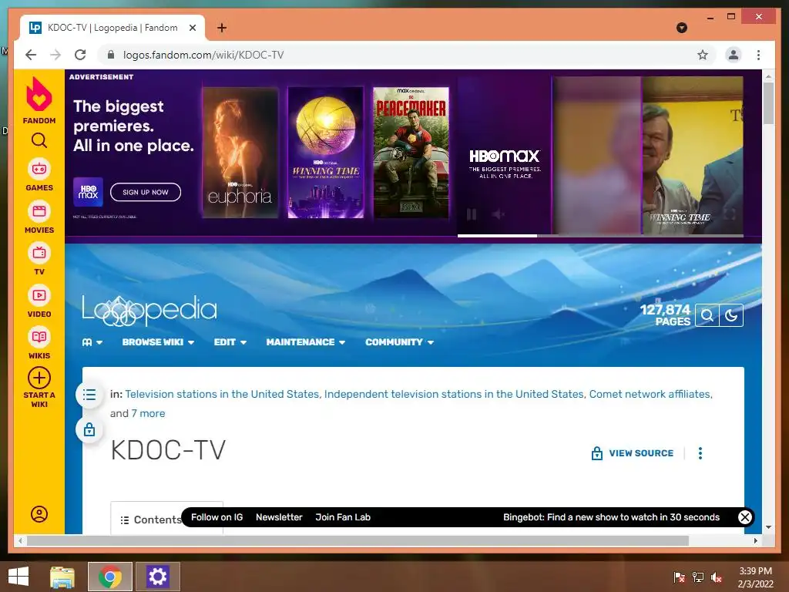
Task: Toggle dark mode with the moon icon
Action: point(731,315)
